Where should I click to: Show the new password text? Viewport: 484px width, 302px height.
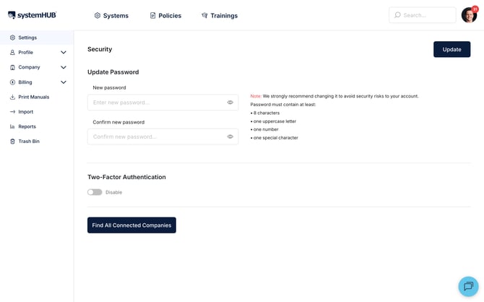[230, 103]
